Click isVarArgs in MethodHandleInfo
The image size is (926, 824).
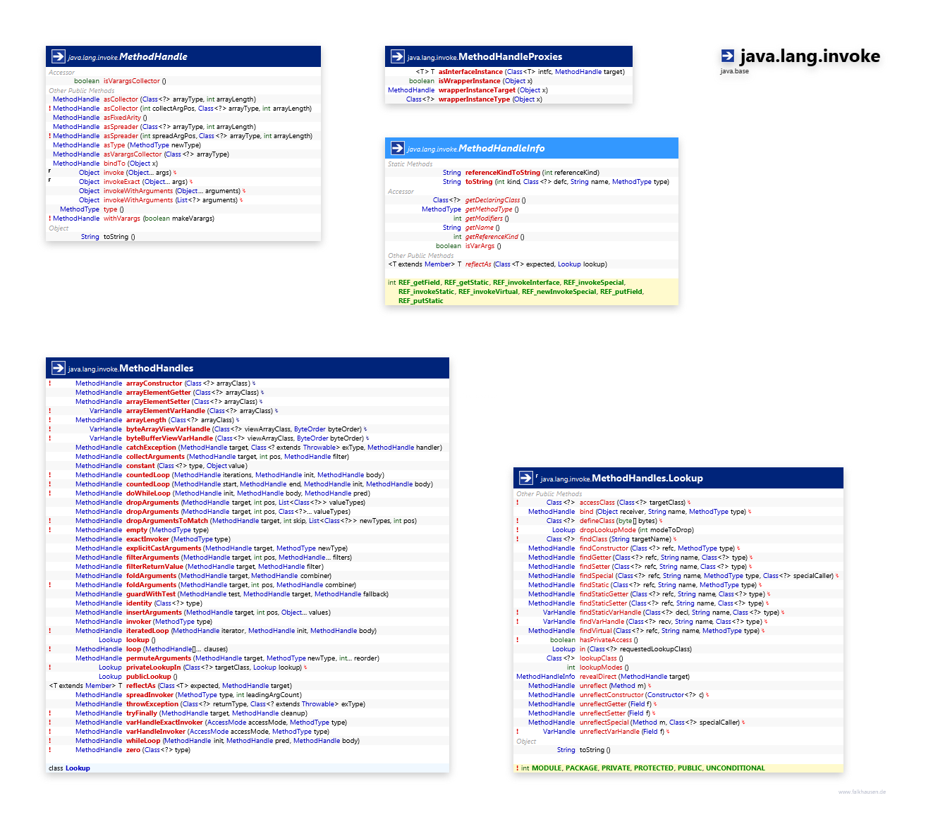click(x=480, y=246)
